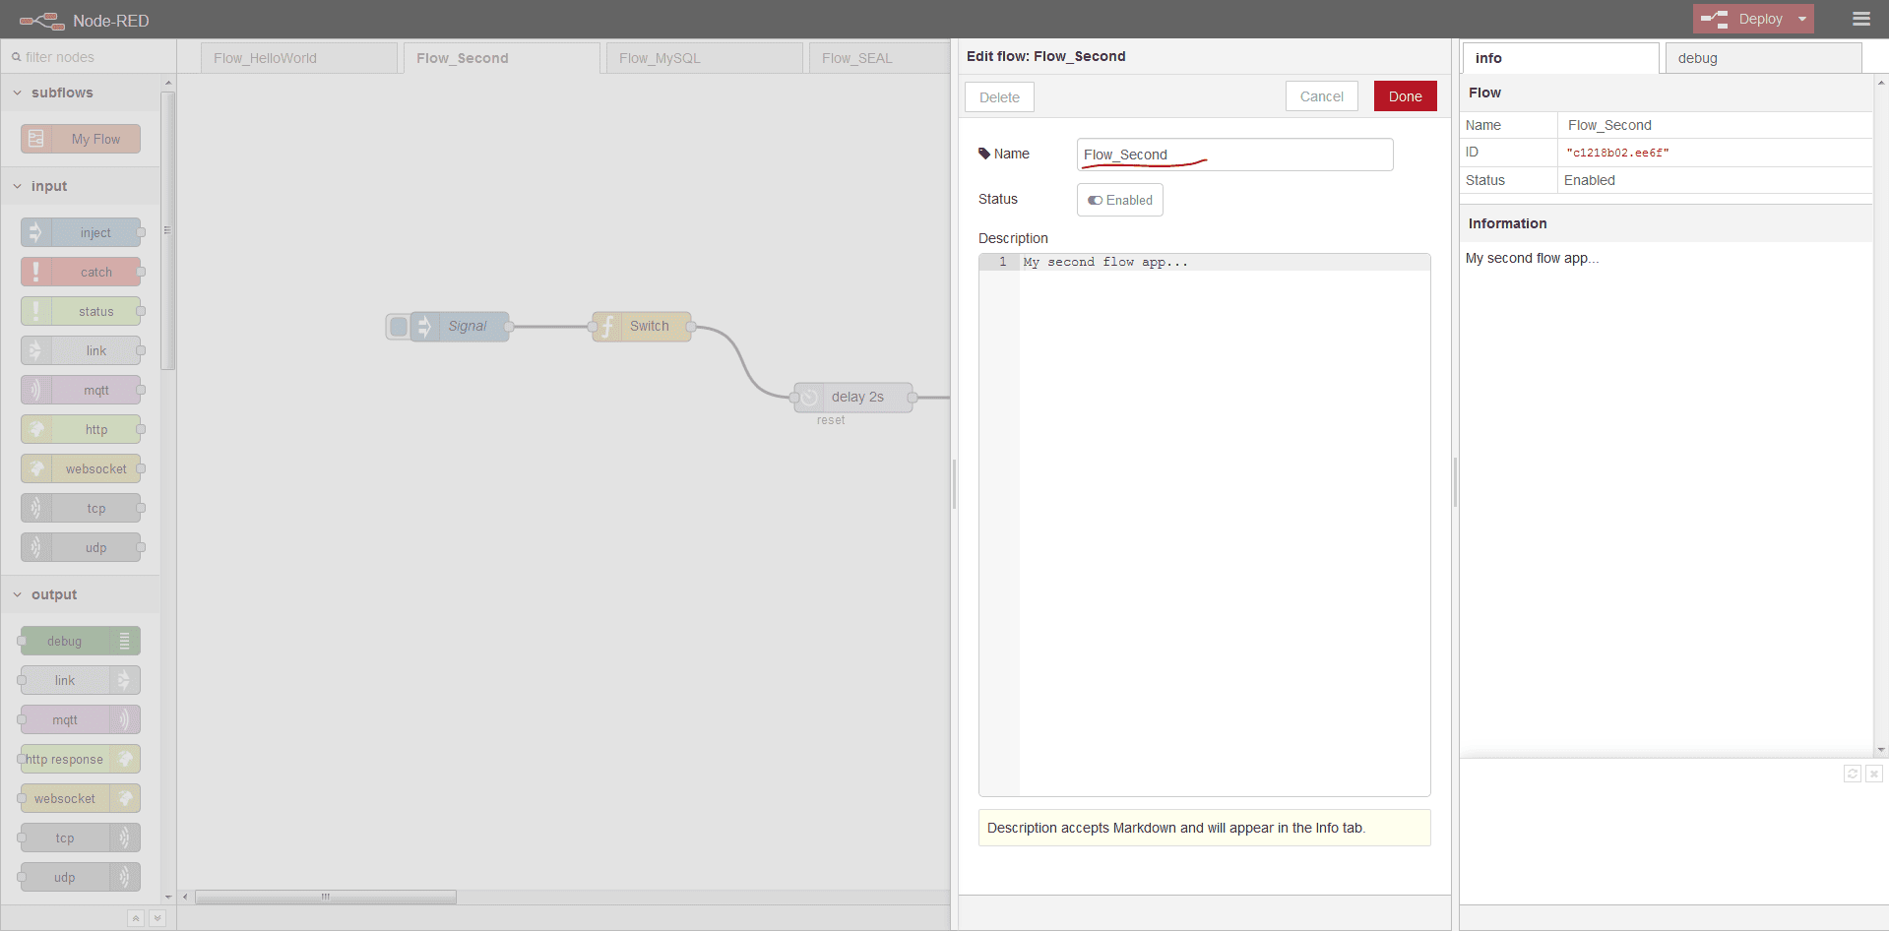Open the Flow_MySQL tab
Viewport: 1889px width, 931px height.
(703, 58)
